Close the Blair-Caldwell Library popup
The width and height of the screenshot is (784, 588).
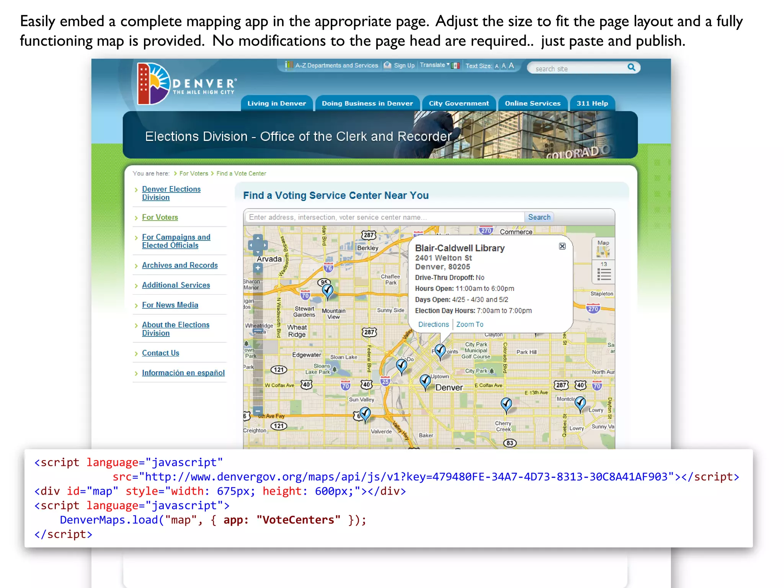tap(562, 246)
